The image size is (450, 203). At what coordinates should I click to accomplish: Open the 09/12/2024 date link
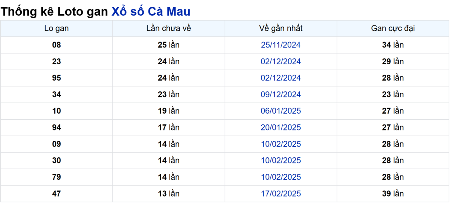(x=281, y=95)
